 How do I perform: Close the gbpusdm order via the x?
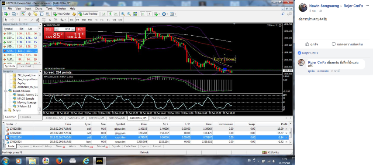(286, 129)
